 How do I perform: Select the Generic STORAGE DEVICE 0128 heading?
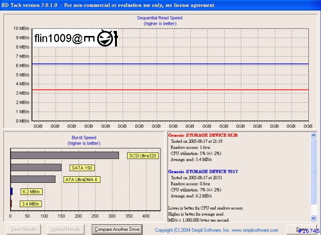pos(203,135)
